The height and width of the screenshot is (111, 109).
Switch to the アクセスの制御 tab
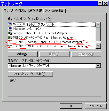pos(54,11)
